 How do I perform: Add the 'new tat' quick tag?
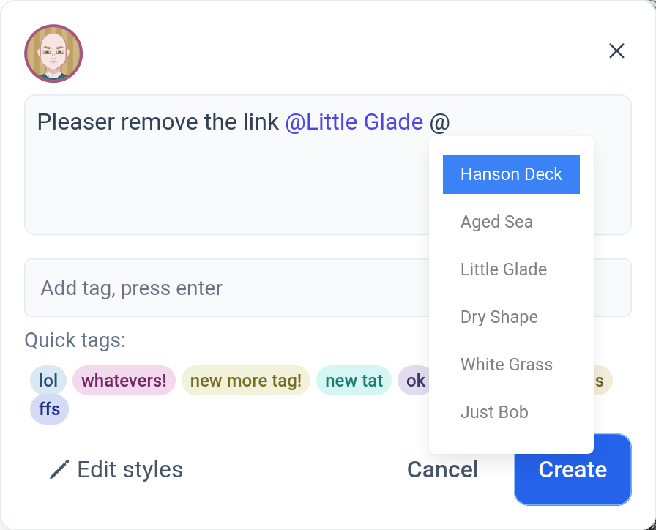tap(354, 381)
